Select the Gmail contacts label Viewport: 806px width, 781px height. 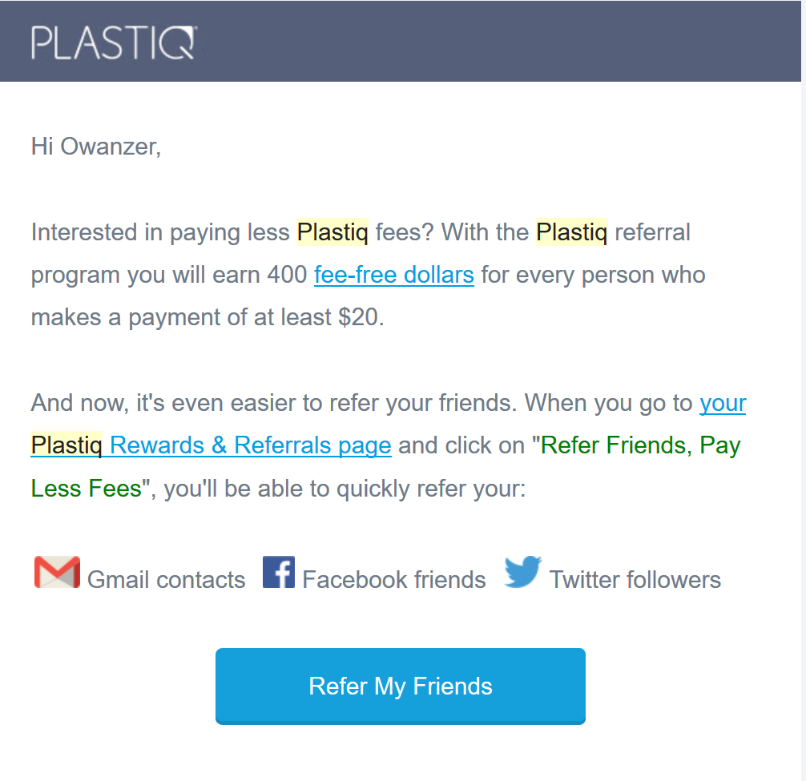point(166,580)
